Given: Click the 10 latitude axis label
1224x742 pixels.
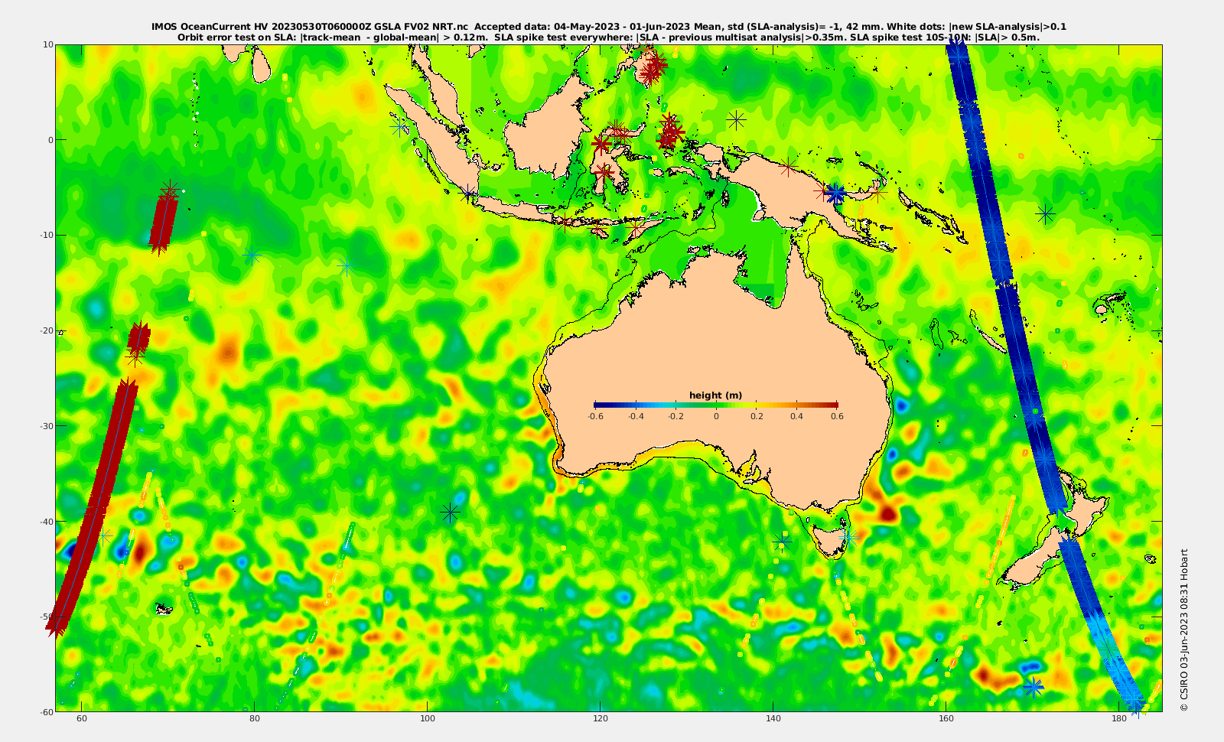Looking at the screenshot, I should pyautogui.click(x=47, y=44).
